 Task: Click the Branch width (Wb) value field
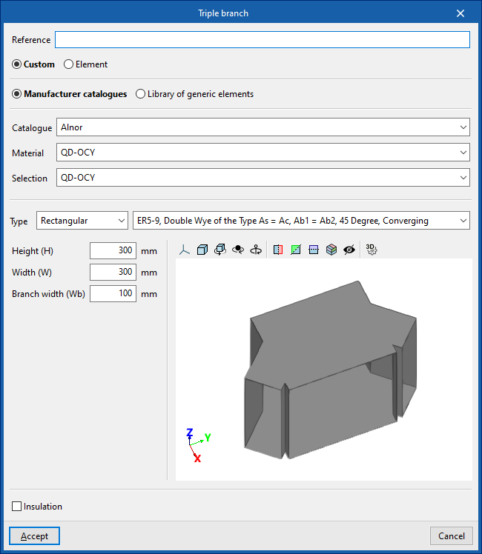click(113, 293)
